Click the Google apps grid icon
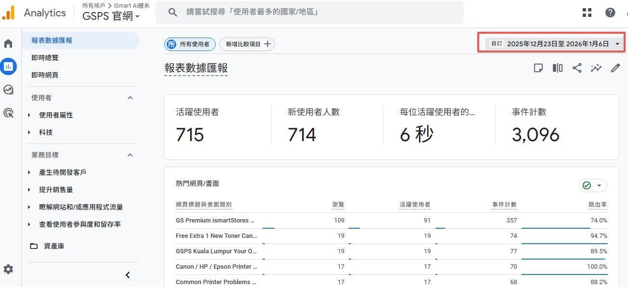Image resolution: width=628 pixels, height=287 pixels. coord(587,13)
